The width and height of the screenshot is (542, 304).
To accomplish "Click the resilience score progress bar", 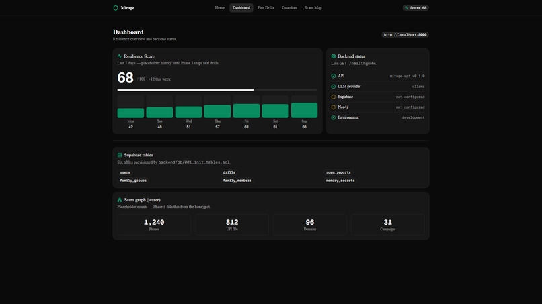I will click(x=217, y=90).
